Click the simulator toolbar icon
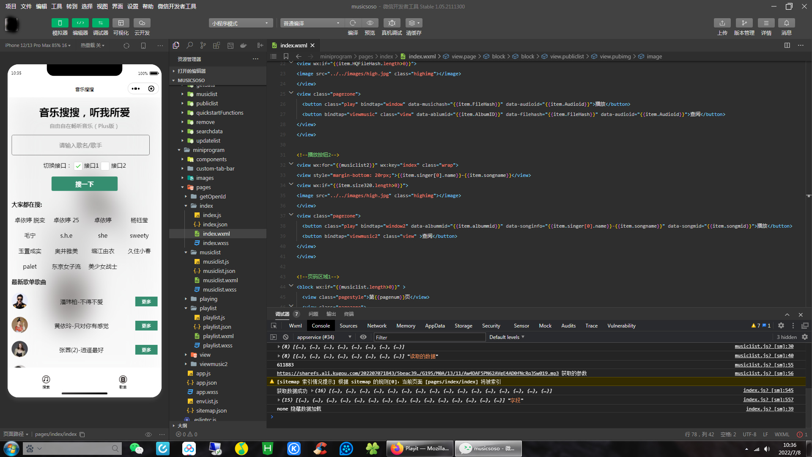The height and width of the screenshot is (457, 812). [x=60, y=23]
